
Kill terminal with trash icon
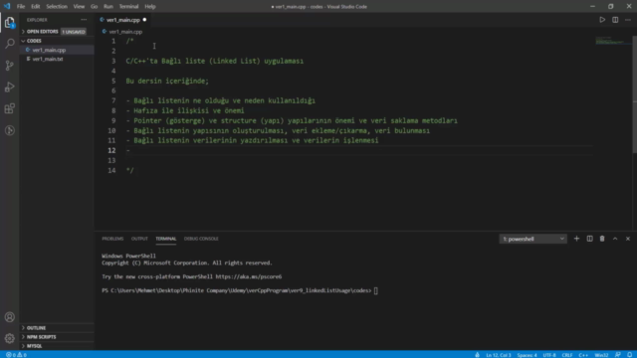pyautogui.click(x=602, y=239)
